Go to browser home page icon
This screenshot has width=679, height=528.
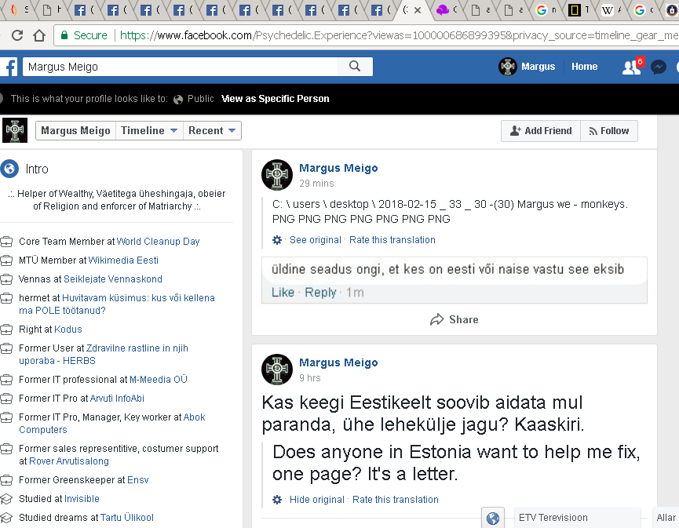(x=39, y=35)
